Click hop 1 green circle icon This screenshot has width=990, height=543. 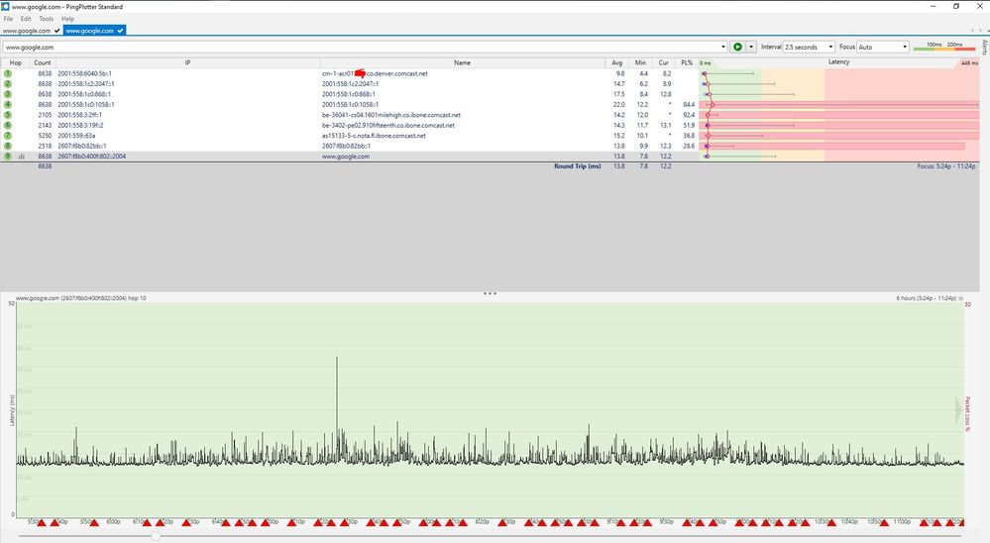8,74
